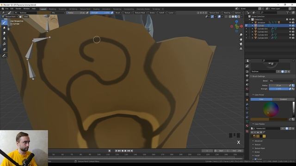The width and height of the screenshot is (296, 166).
Task: Select the Clone tool in the toolbar
Action: pos(4,38)
